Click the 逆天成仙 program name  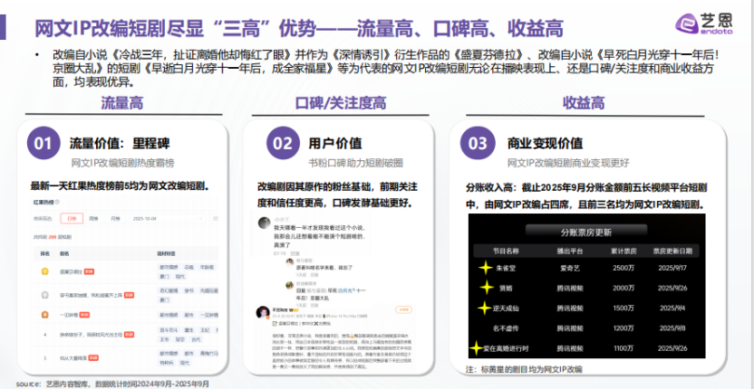click(506, 308)
